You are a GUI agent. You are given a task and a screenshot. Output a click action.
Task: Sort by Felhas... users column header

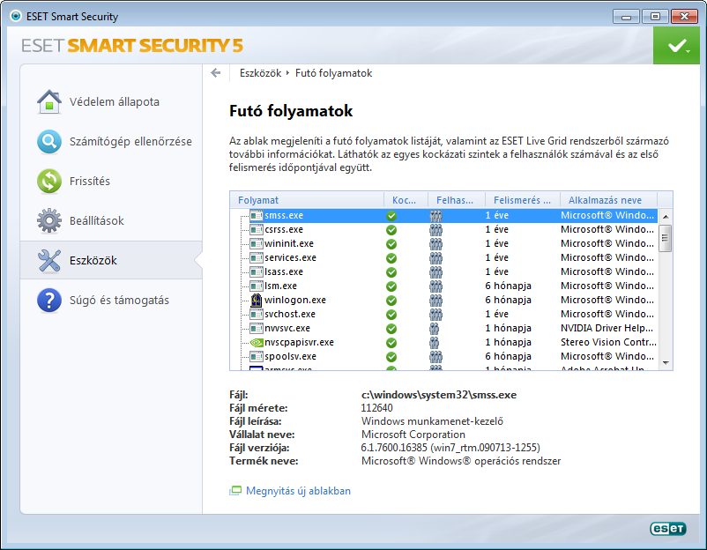point(456,200)
